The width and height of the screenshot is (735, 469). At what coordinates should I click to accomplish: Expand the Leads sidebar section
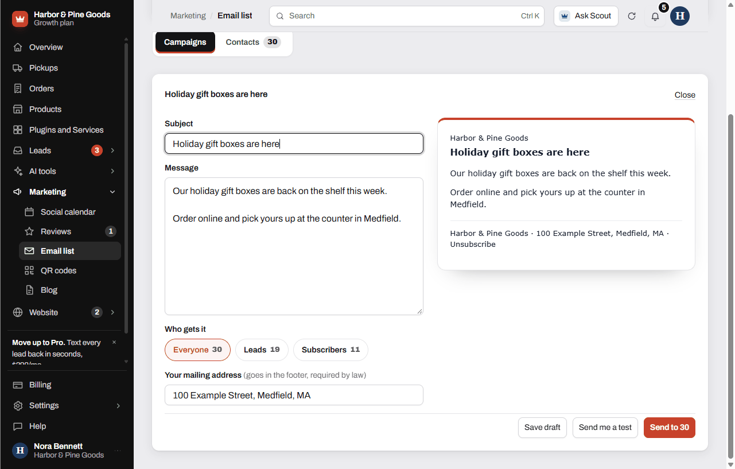coord(112,150)
